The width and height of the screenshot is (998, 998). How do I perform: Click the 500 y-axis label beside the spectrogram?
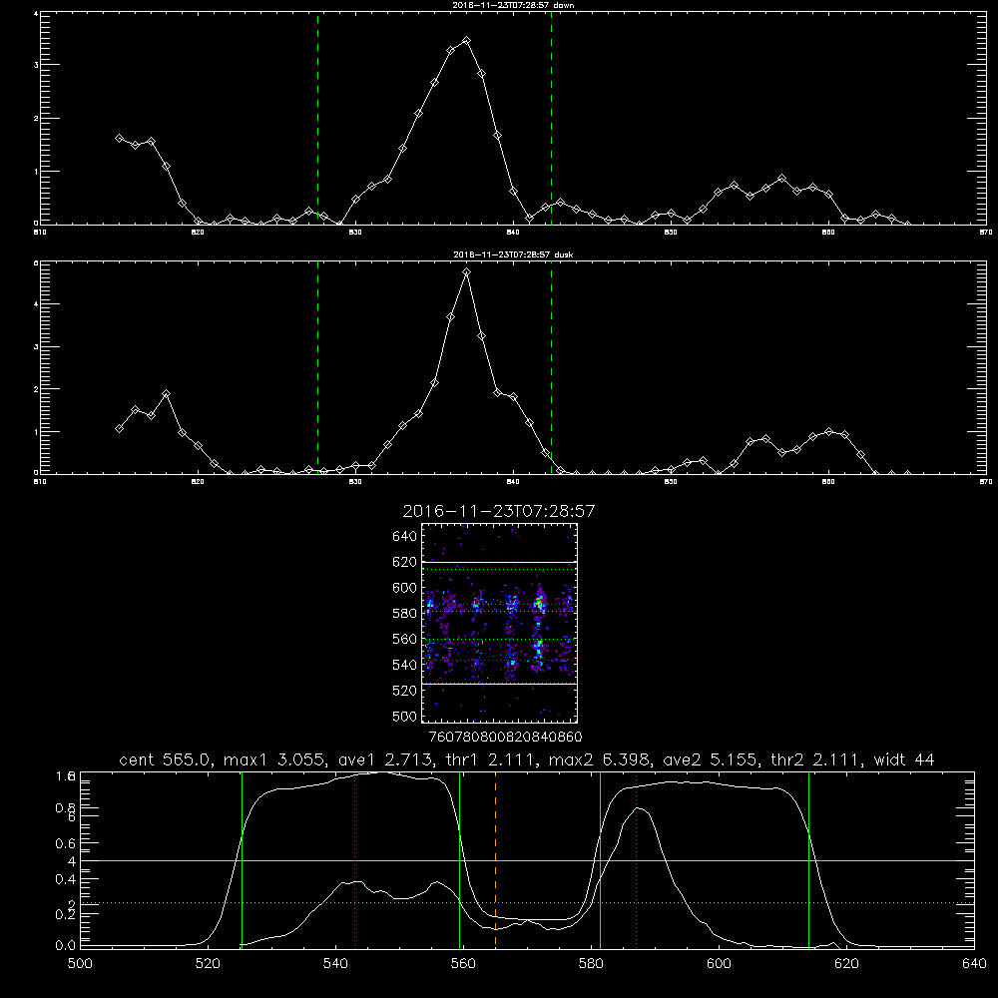[x=404, y=716]
